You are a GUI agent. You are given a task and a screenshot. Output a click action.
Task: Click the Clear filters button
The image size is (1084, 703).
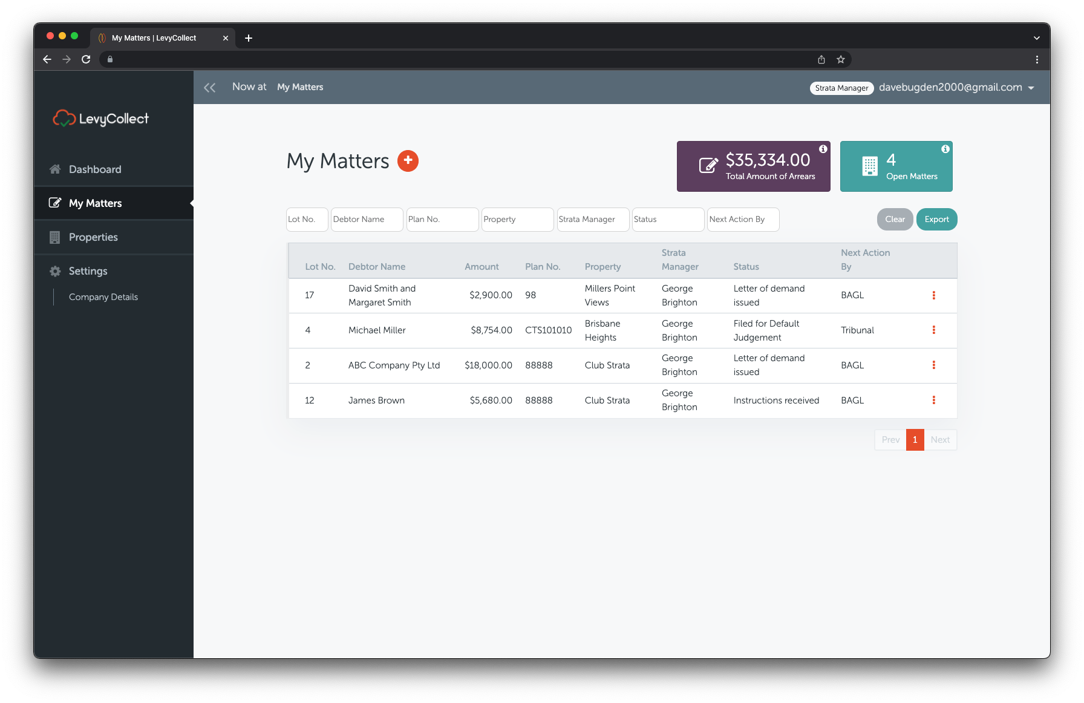tap(895, 219)
